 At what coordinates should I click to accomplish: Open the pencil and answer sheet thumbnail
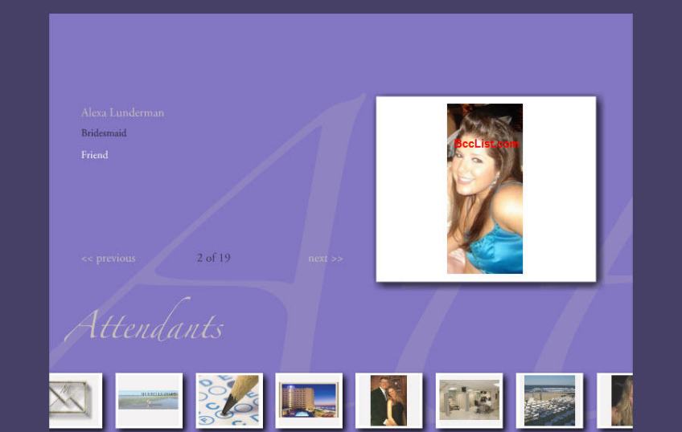point(229,400)
